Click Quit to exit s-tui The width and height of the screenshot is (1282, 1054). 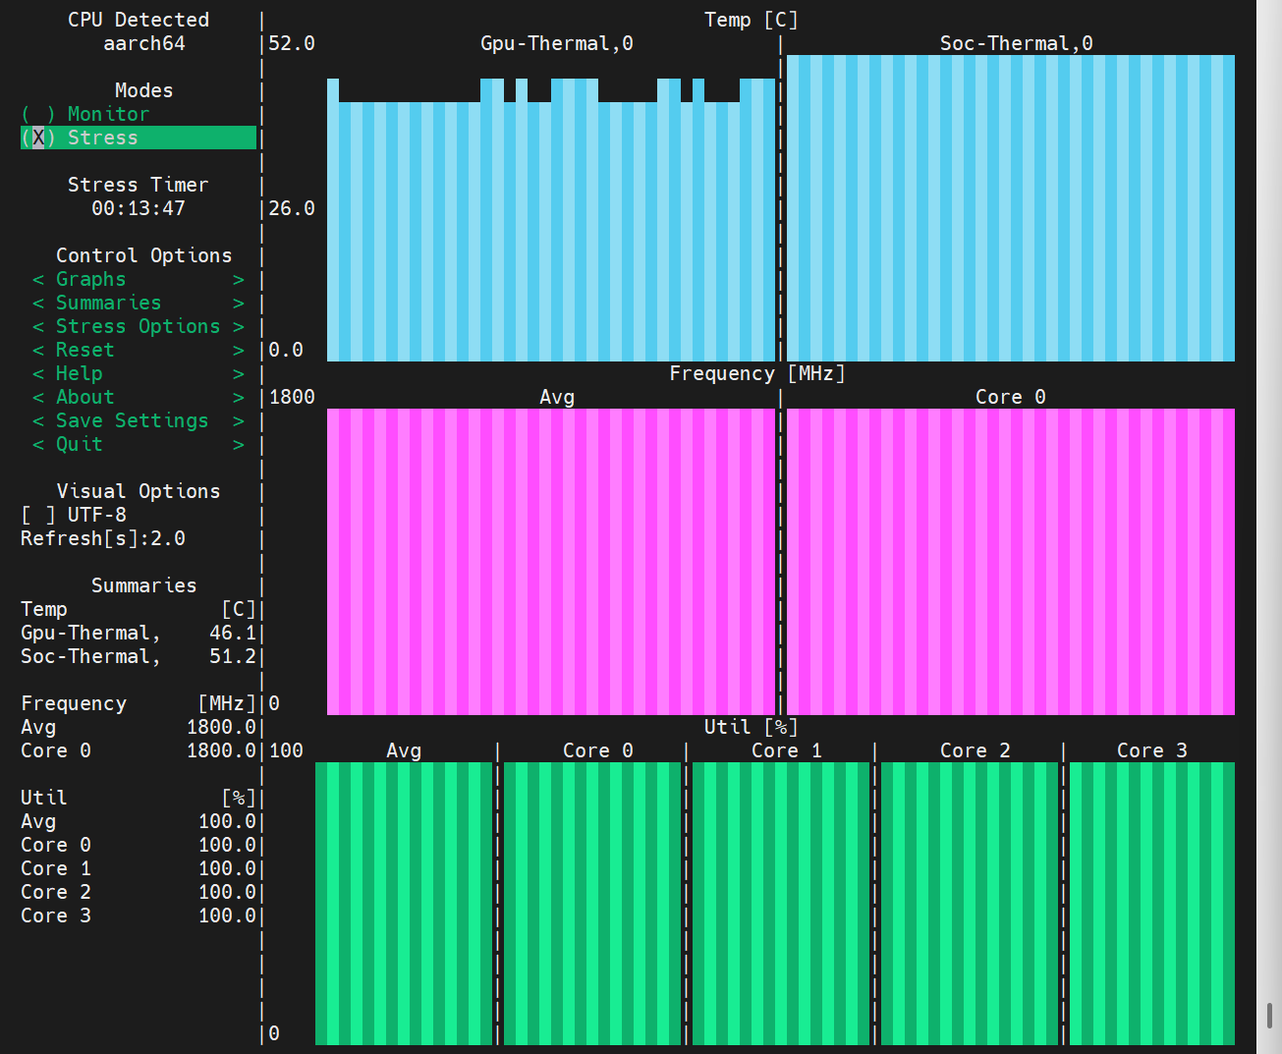coord(139,444)
